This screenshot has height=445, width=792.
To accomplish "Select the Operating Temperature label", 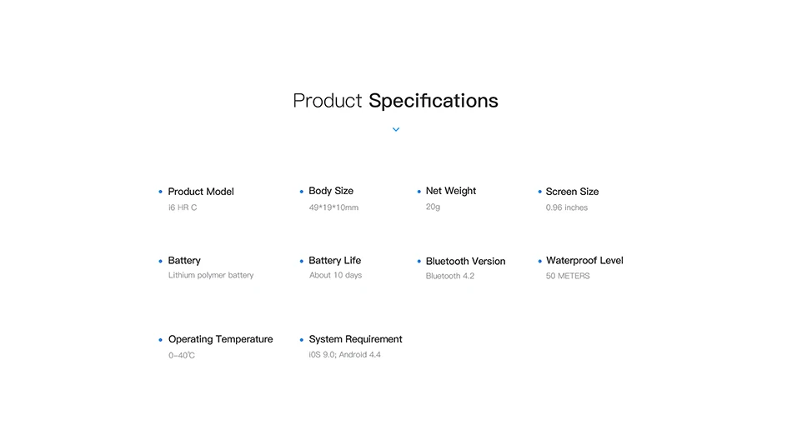I will pyautogui.click(x=220, y=339).
